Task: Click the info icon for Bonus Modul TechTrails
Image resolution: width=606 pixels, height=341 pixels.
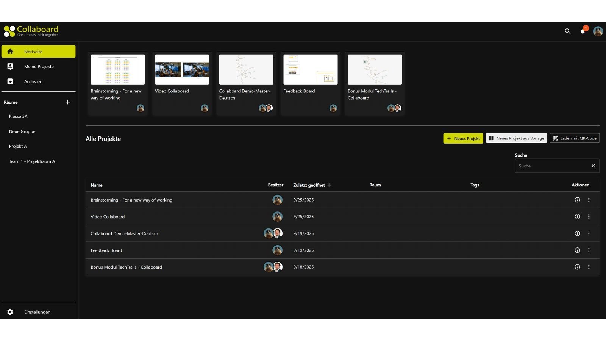Action: click(577, 267)
